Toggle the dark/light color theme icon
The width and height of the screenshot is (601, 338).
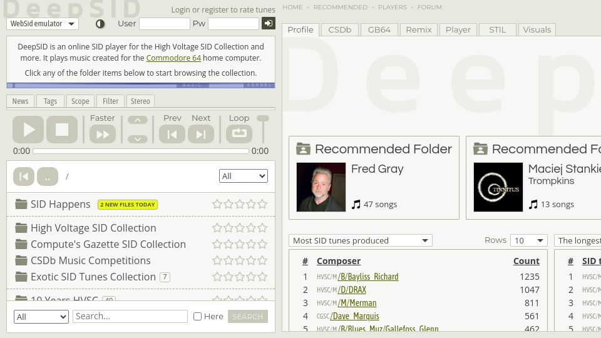point(100,24)
